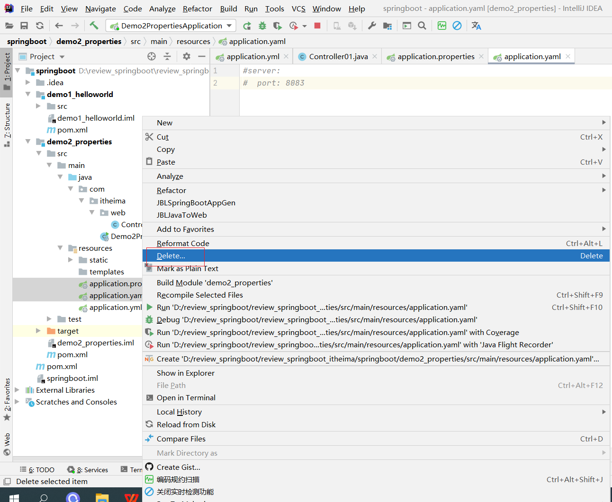Open Project panel gear settings
The height and width of the screenshot is (502, 612).
tap(187, 56)
